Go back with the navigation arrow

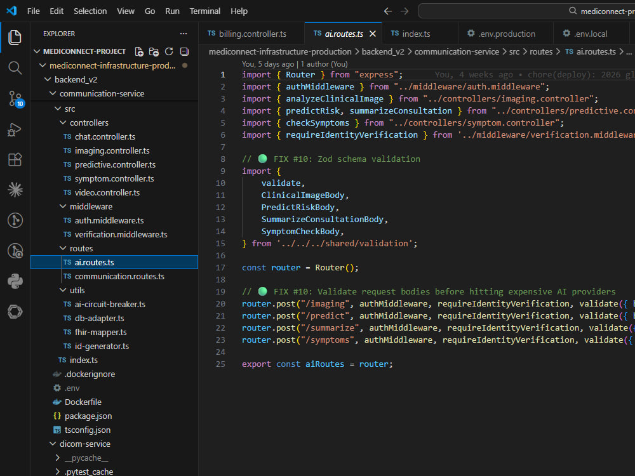387,11
